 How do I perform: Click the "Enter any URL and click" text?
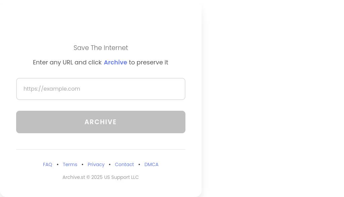pyautogui.click(x=67, y=62)
